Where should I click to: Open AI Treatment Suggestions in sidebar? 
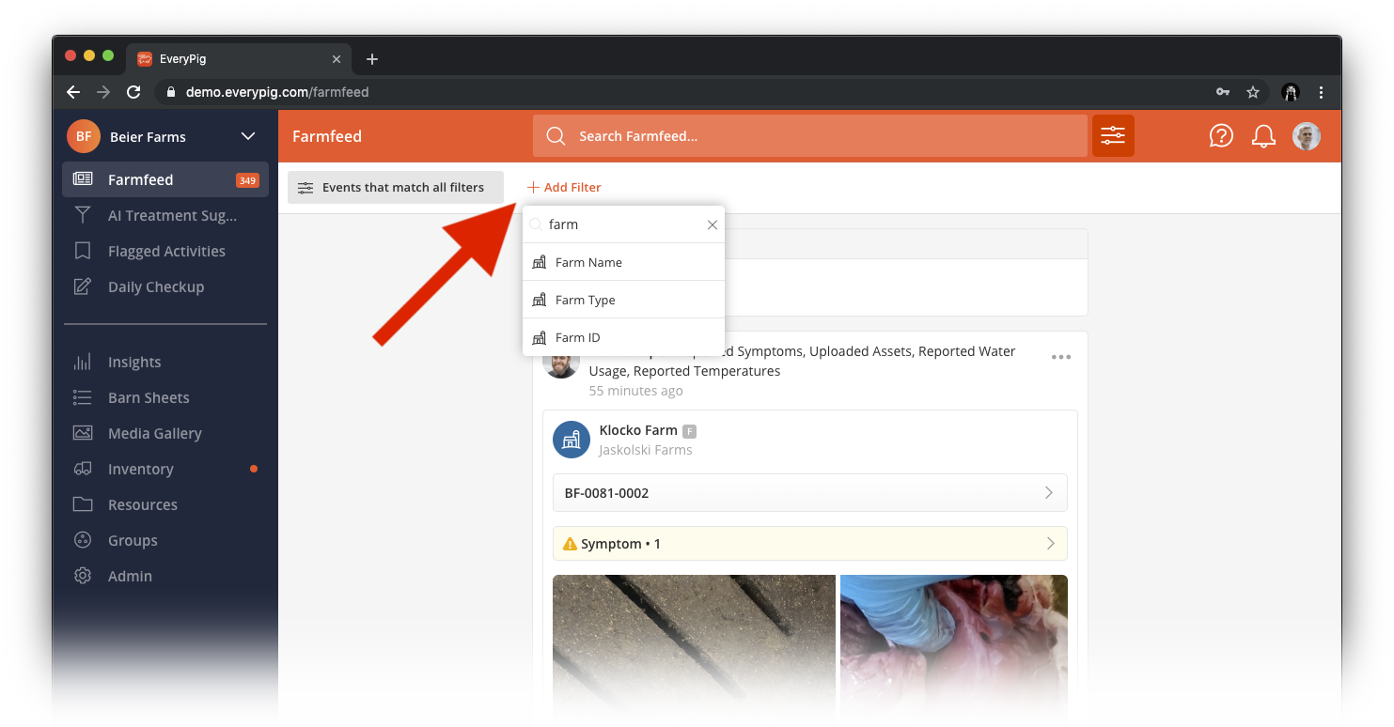(x=165, y=215)
